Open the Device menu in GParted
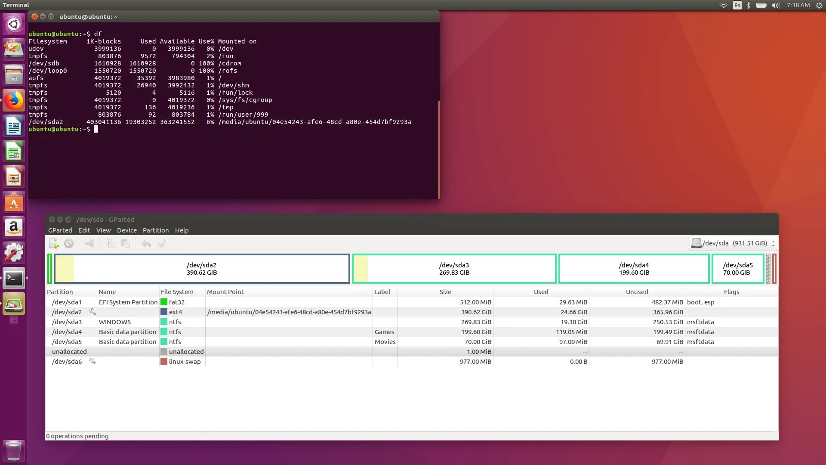This screenshot has height=465, width=826. pos(126,230)
